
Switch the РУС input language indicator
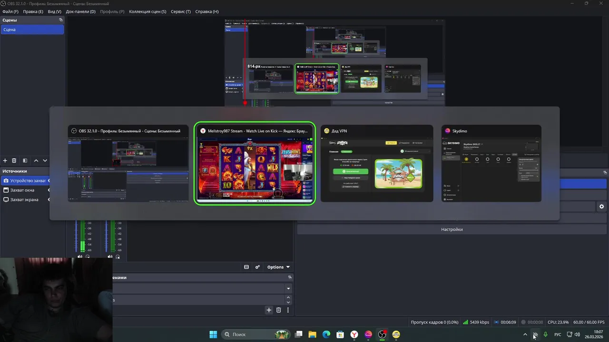click(x=558, y=334)
